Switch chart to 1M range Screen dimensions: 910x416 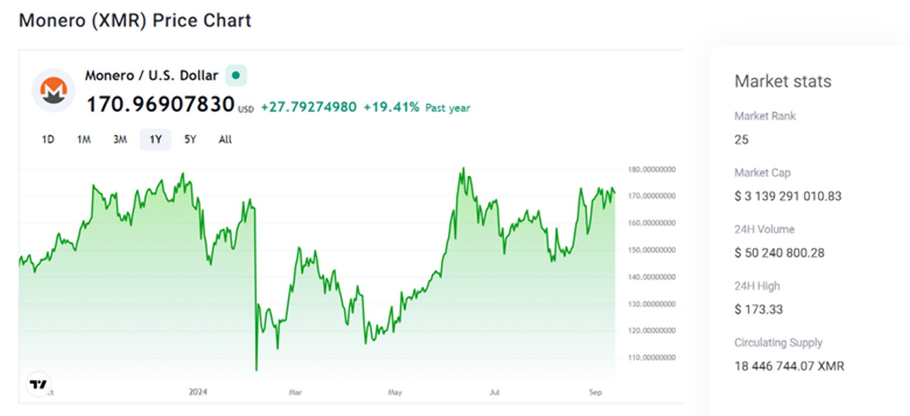point(83,139)
